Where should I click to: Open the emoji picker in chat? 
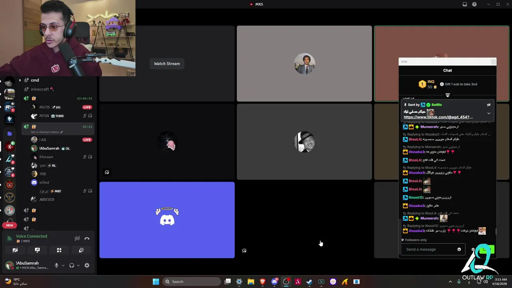click(x=459, y=249)
